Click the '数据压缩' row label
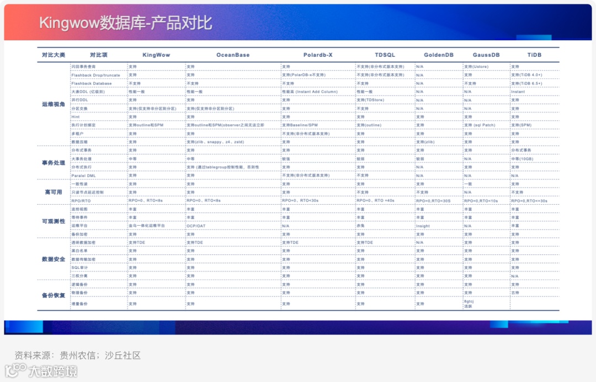This screenshot has width=596, height=382. pos(79,142)
